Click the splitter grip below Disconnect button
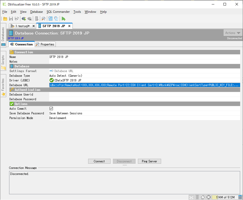 [x=125, y=165]
